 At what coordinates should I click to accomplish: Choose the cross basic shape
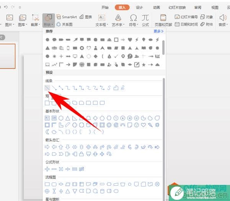click(x=75, y=125)
